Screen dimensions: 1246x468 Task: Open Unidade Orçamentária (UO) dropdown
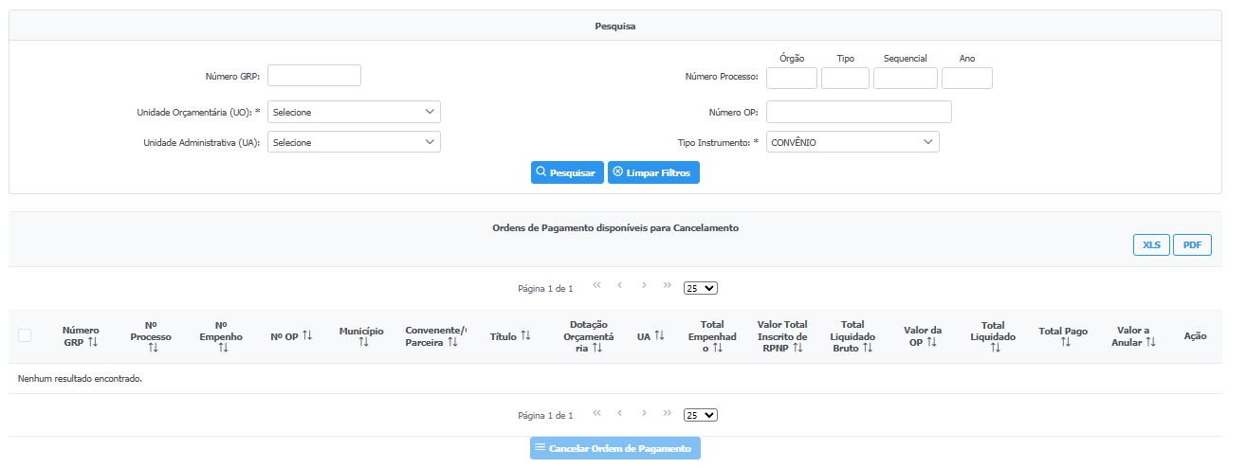point(354,112)
